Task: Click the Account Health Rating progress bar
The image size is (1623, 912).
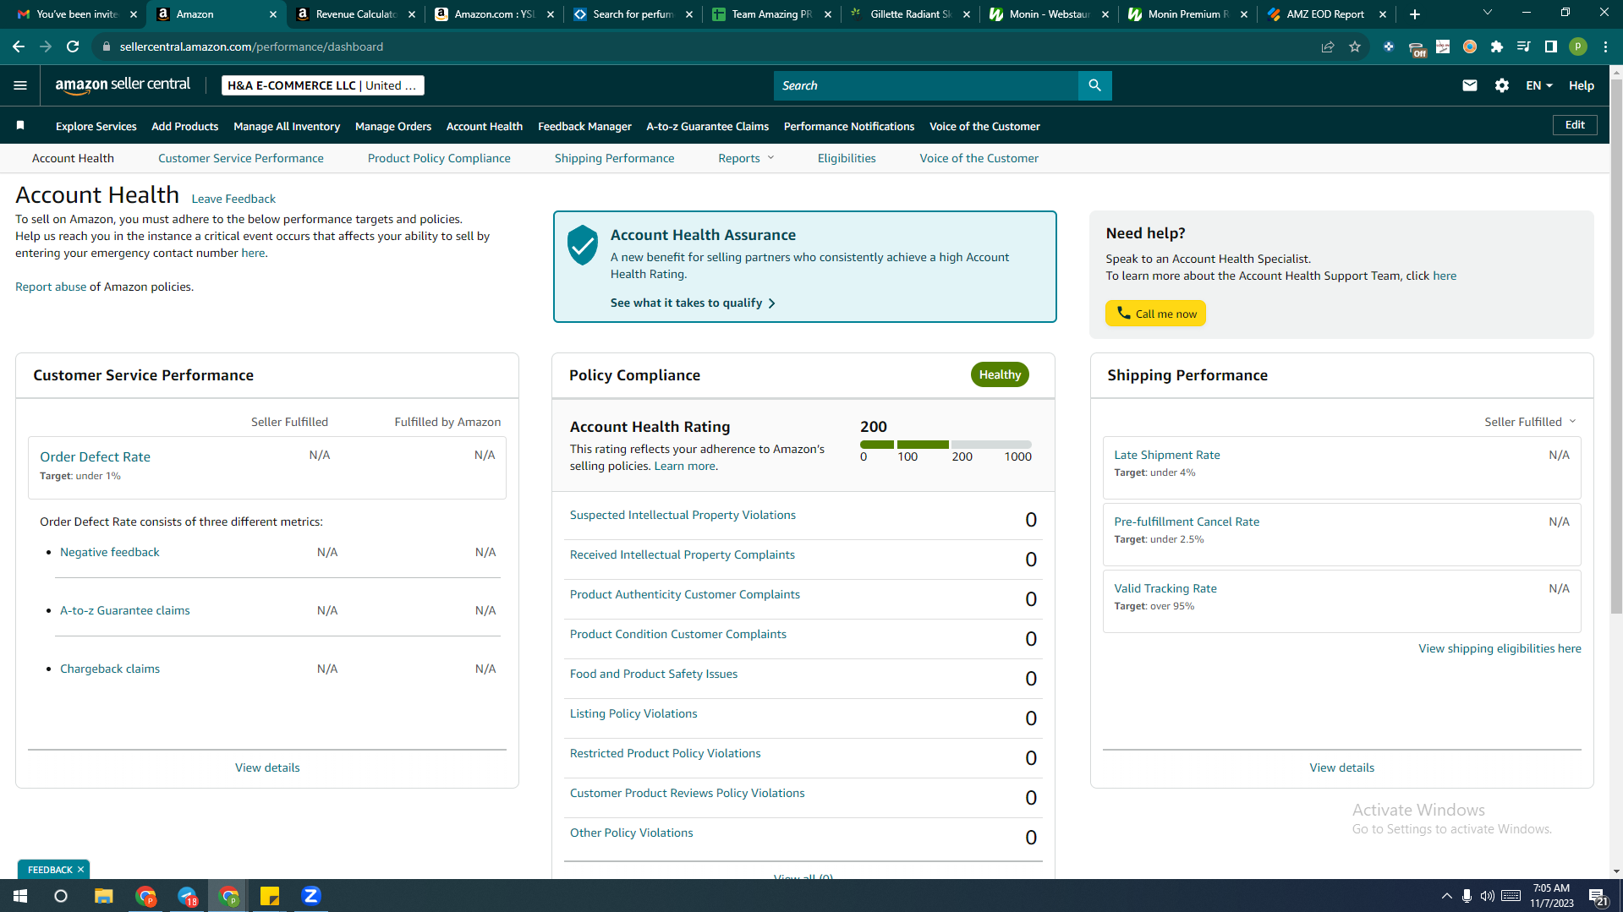Action: click(946, 445)
